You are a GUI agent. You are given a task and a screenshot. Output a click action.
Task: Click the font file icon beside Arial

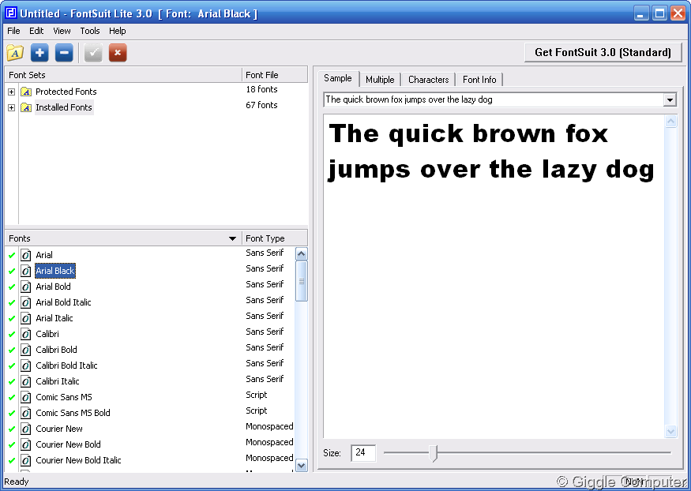pos(26,255)
